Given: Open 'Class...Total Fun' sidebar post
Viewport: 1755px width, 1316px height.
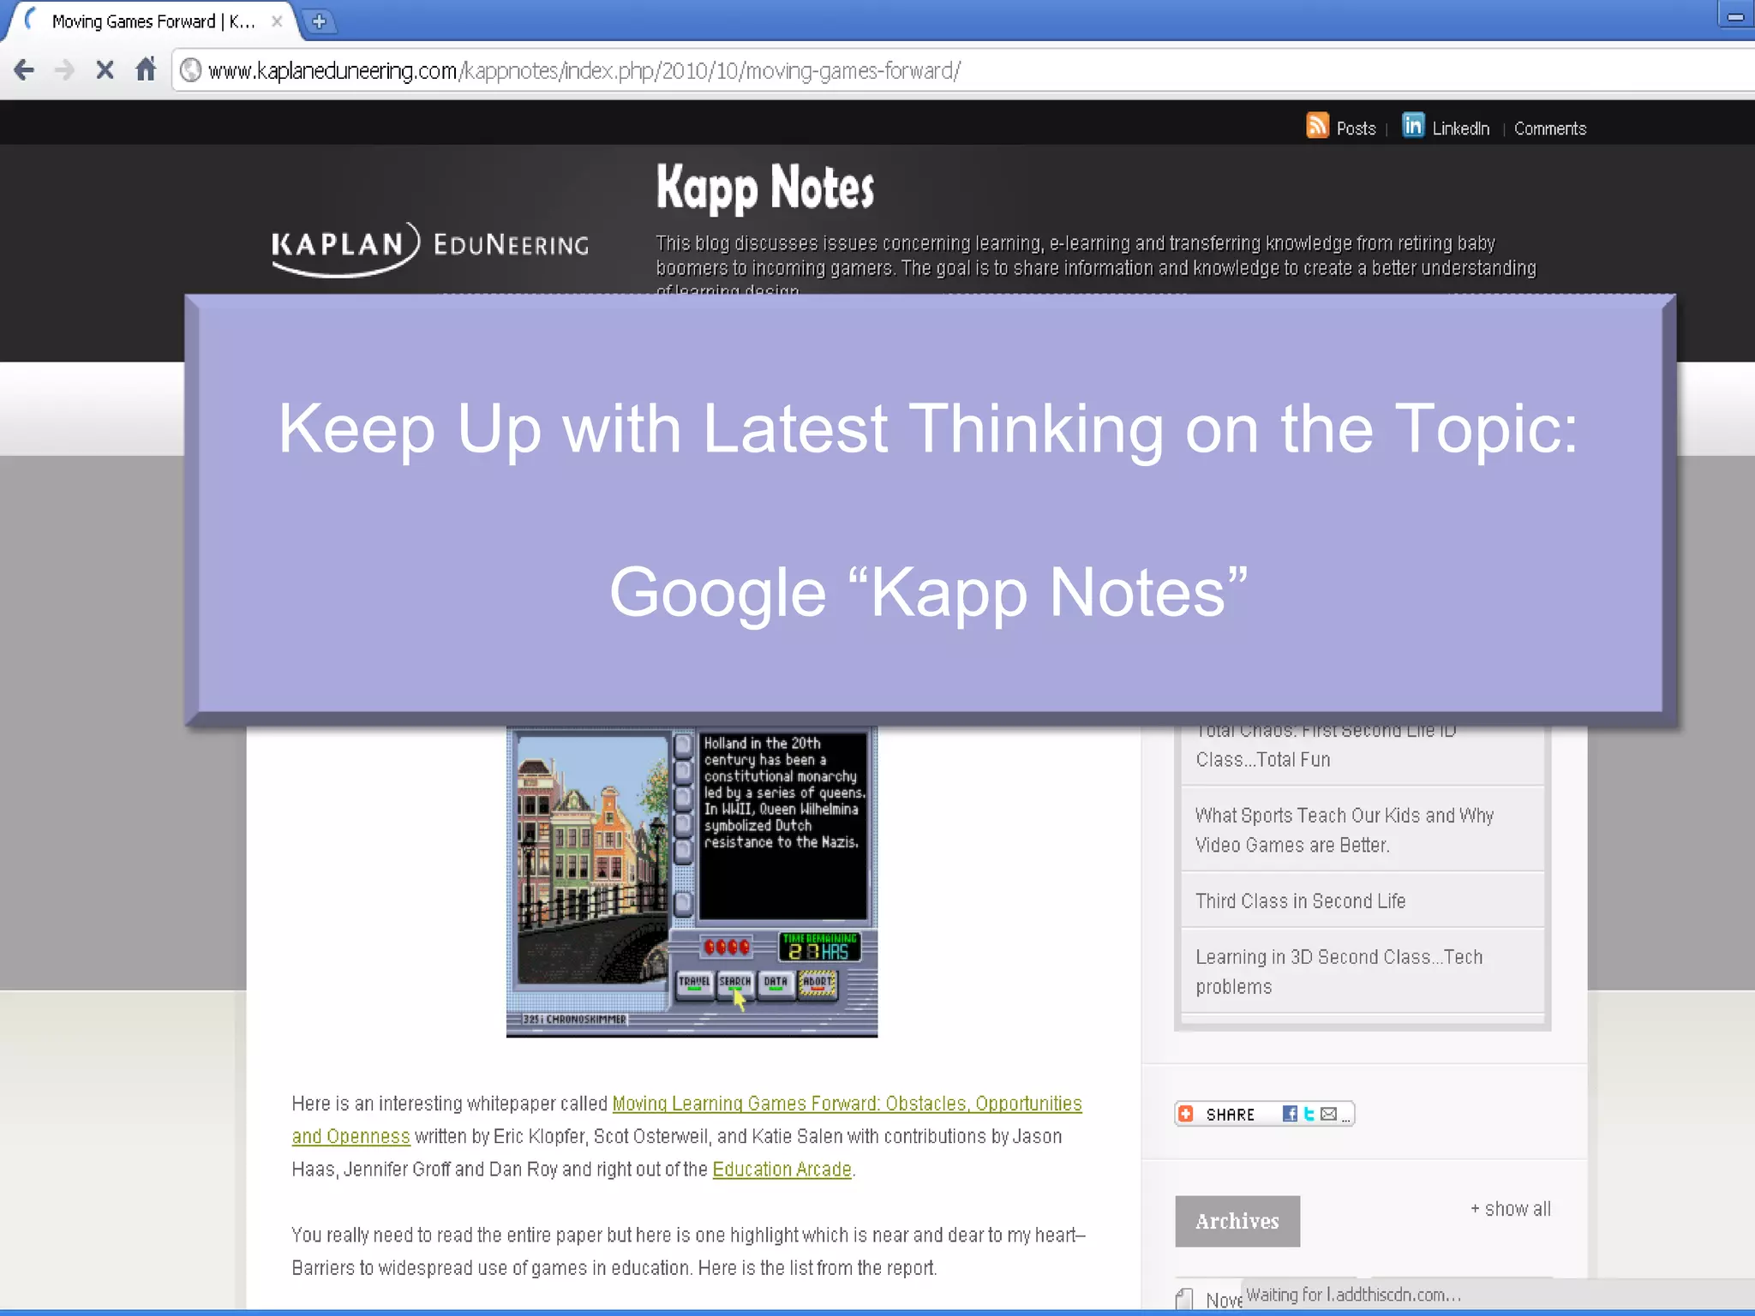Looking at the screenshot, I should tap(1326, 745).
